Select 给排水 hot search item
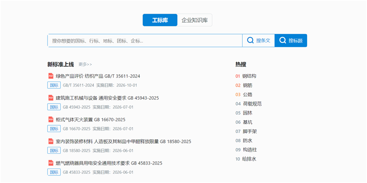Image resolution: width=367 pixels, height=183 pixels. click(x=249, y=159)
